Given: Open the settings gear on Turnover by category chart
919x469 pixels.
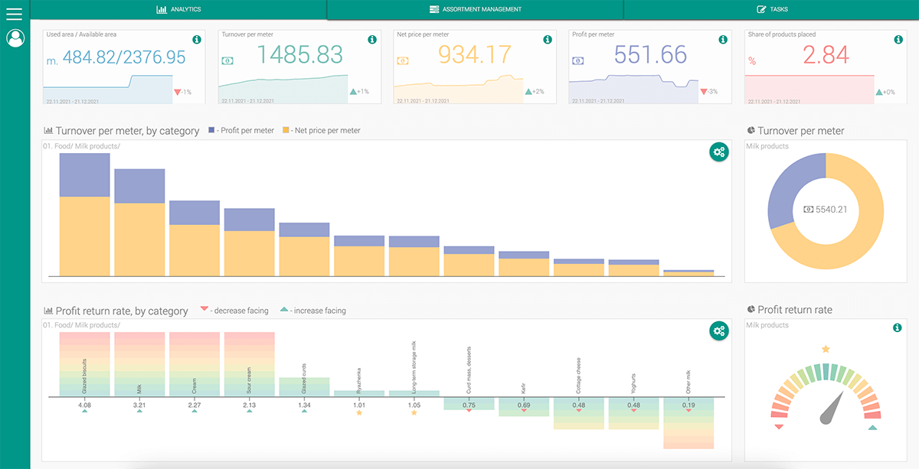Looking at the screenshot, I should [x=718, y=152].
